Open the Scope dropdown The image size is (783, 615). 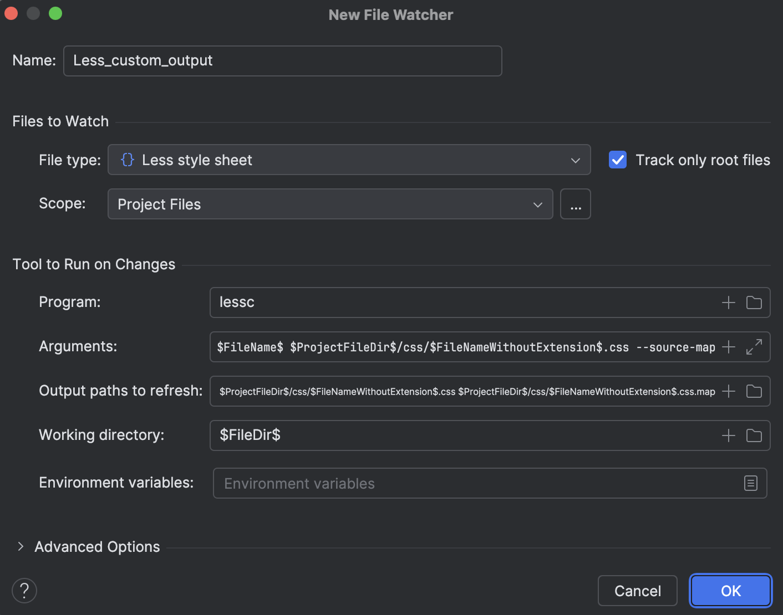537,204
